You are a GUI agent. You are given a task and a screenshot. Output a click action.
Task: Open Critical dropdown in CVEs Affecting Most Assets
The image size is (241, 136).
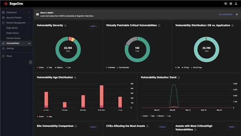(x=163, y=127)
